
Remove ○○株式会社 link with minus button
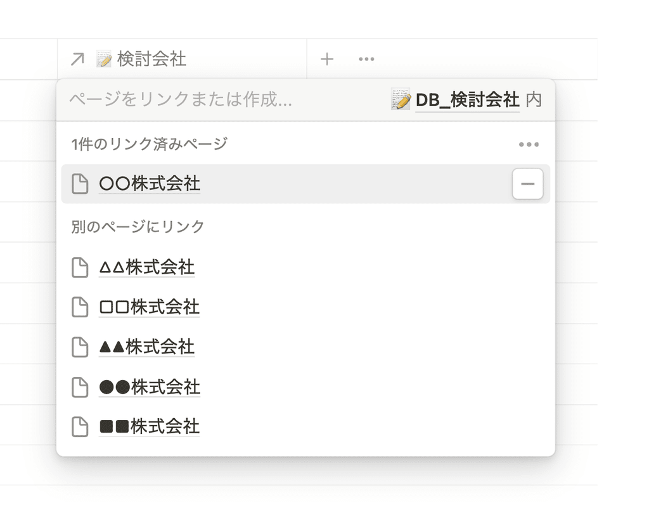(527, 184)
